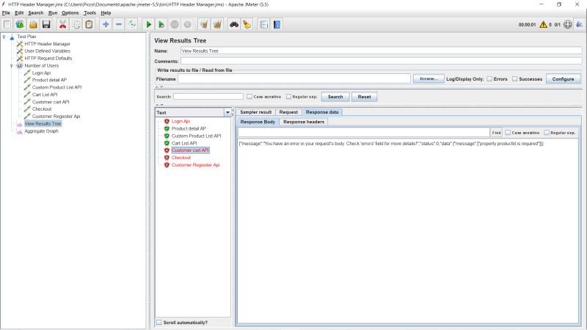This screenshot has height=330, width=587.
Task: Enable the Successes checkbox
Action: tap(515, 79)
